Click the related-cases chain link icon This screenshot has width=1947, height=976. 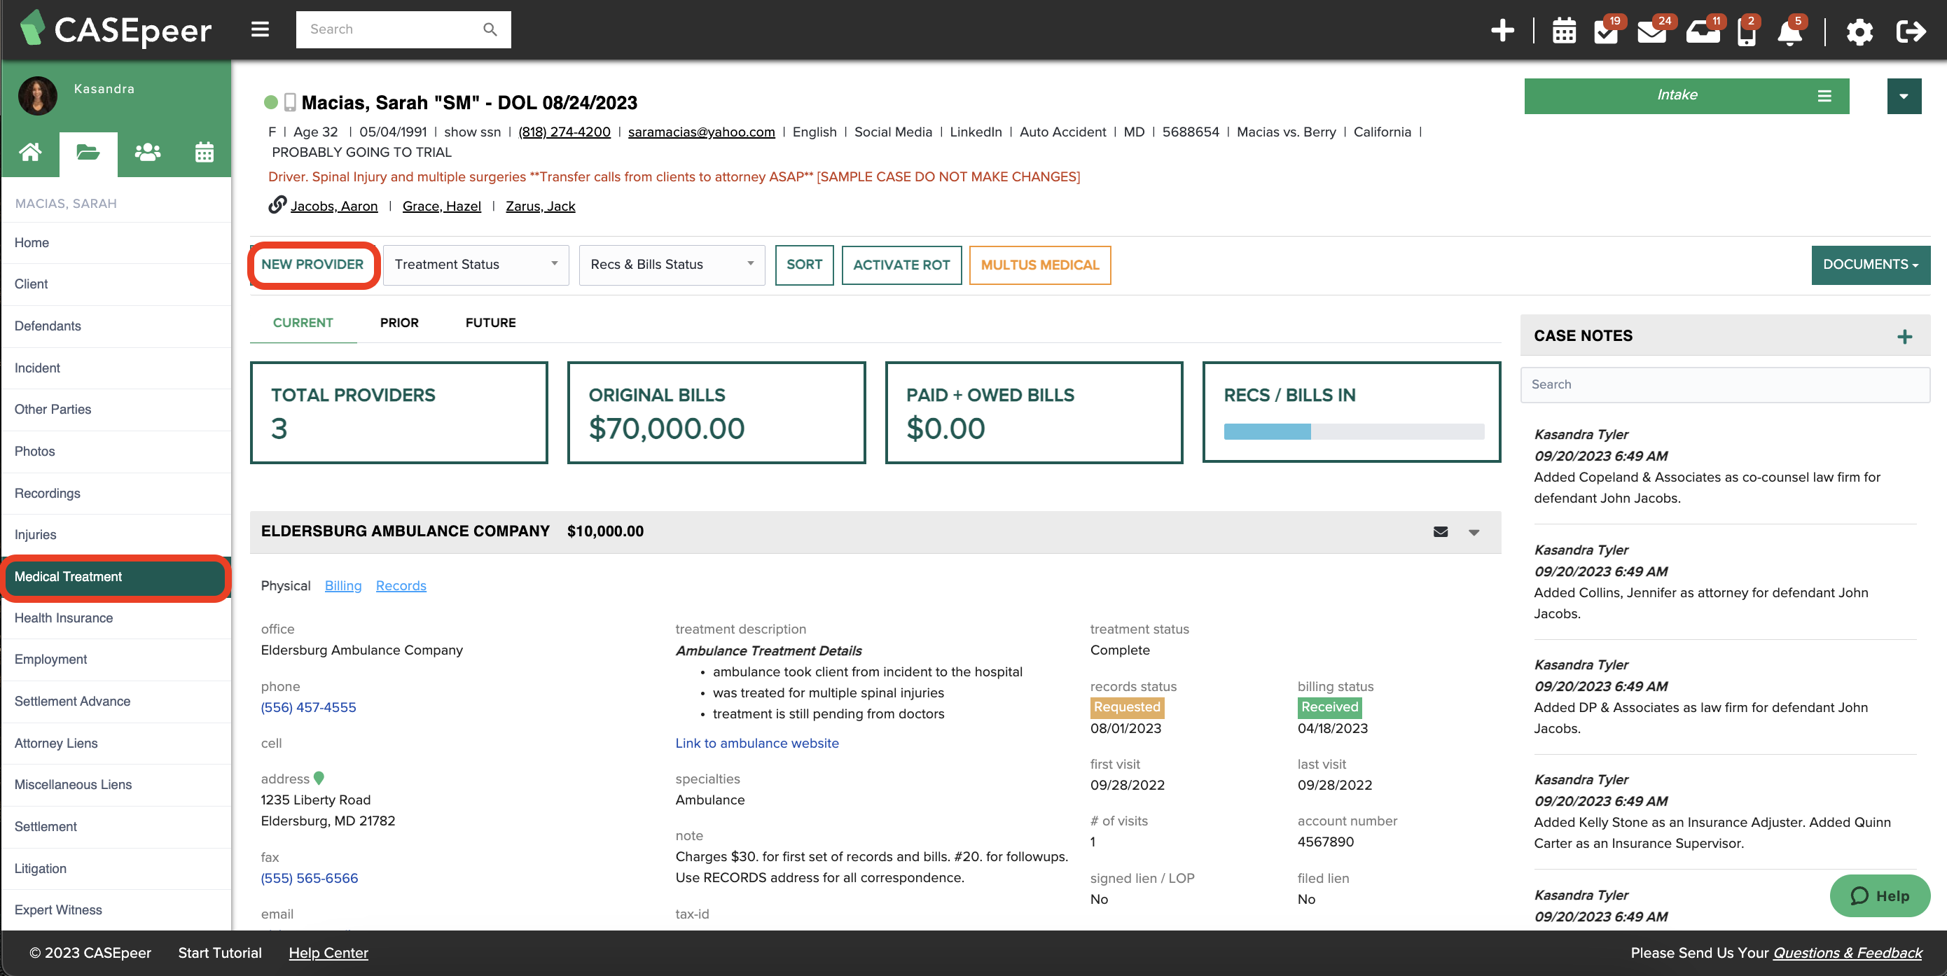277,204
